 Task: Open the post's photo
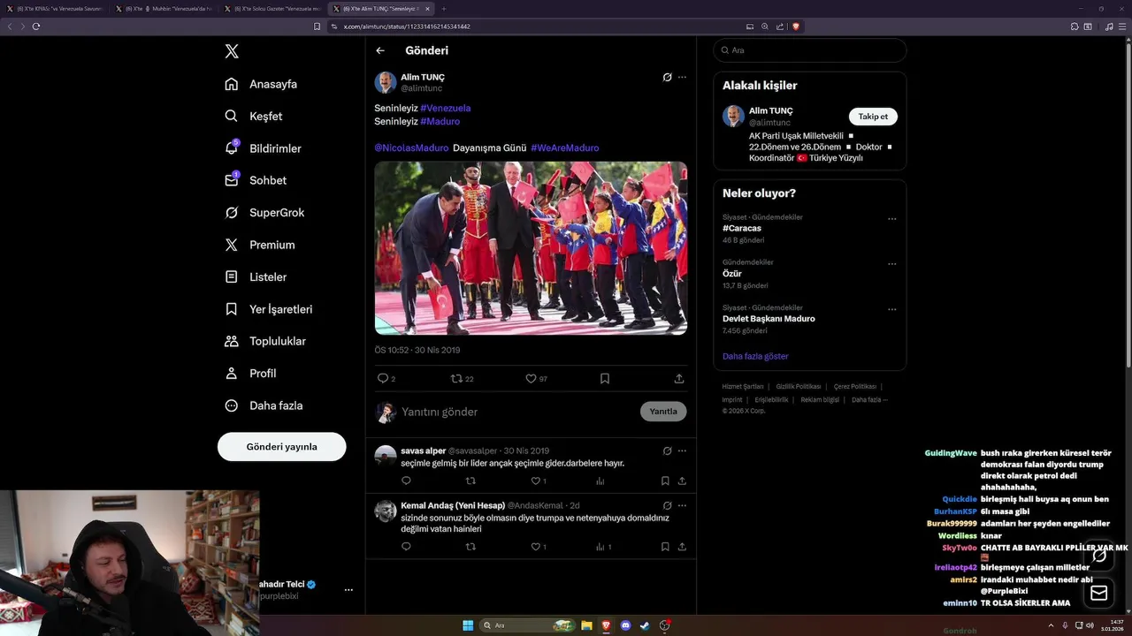coord(531,248)
